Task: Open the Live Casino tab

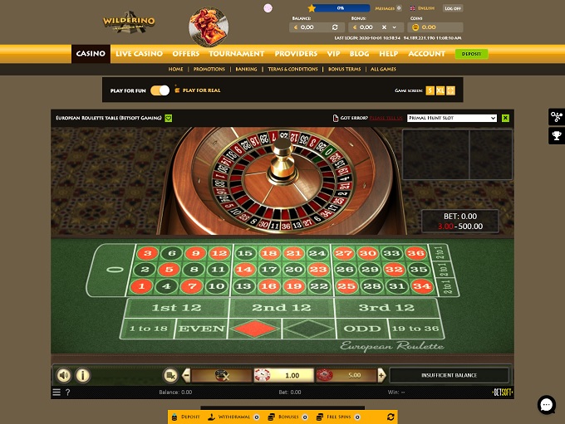Action: tap(139, 54)
